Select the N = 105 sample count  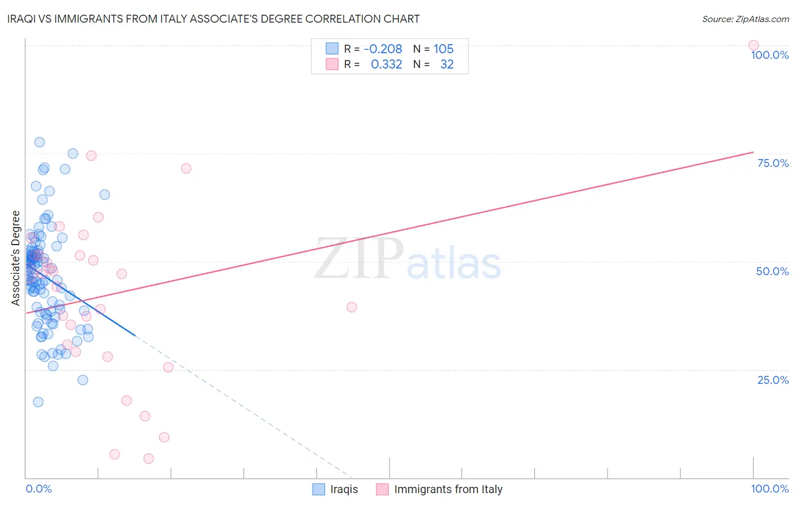pos(433,49)
